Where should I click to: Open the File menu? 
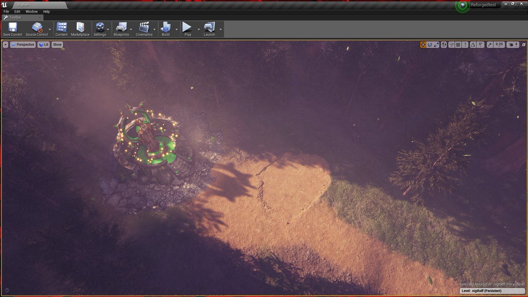(6, 11)
